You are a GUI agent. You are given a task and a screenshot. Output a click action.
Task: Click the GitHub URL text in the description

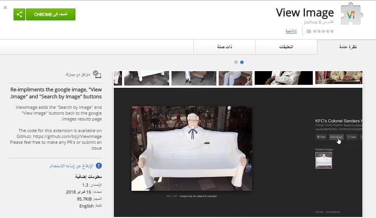click(67, 136)
